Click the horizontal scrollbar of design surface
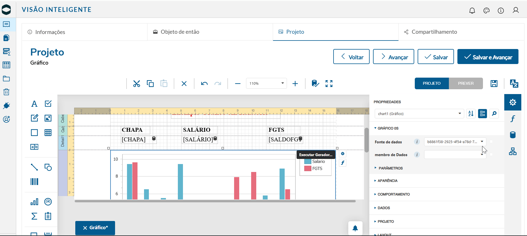 (215, 201)
